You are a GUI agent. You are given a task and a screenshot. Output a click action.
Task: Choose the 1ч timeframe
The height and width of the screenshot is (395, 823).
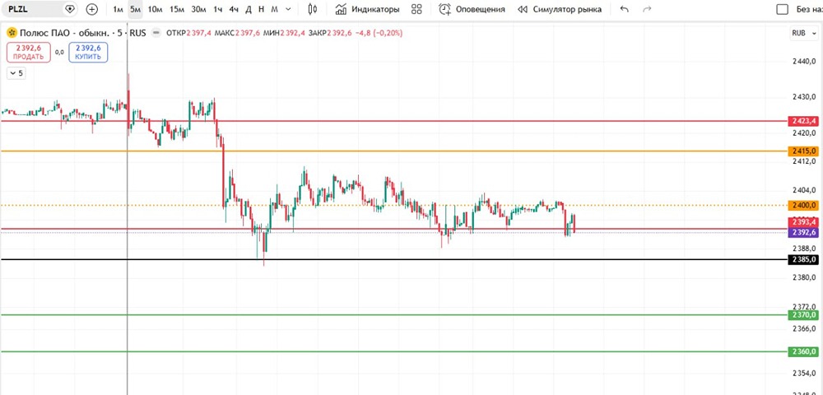[x=218, y=9]
